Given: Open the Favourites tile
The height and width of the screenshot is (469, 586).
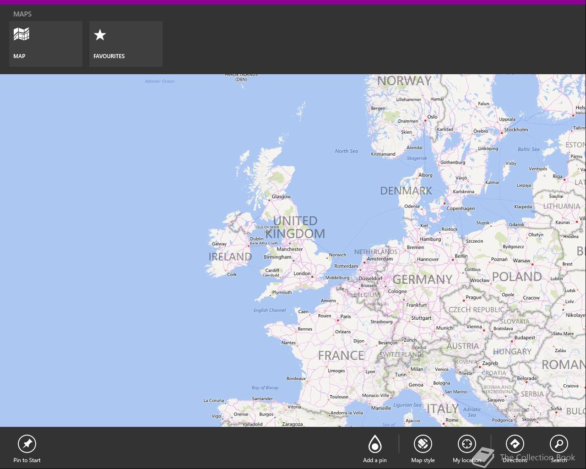Looking at the screenshot, I should coord(126,44).
